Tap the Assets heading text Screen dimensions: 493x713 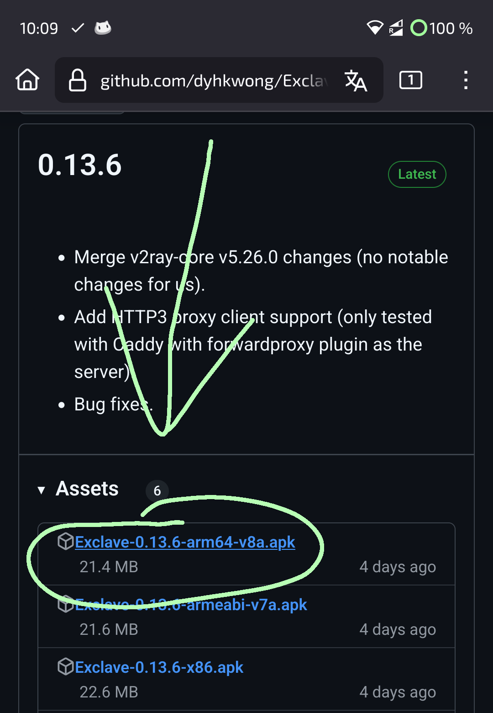pos(87,489)
